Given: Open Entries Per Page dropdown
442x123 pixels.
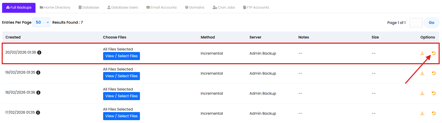Looking at the screenshot, I should (41, 22).
